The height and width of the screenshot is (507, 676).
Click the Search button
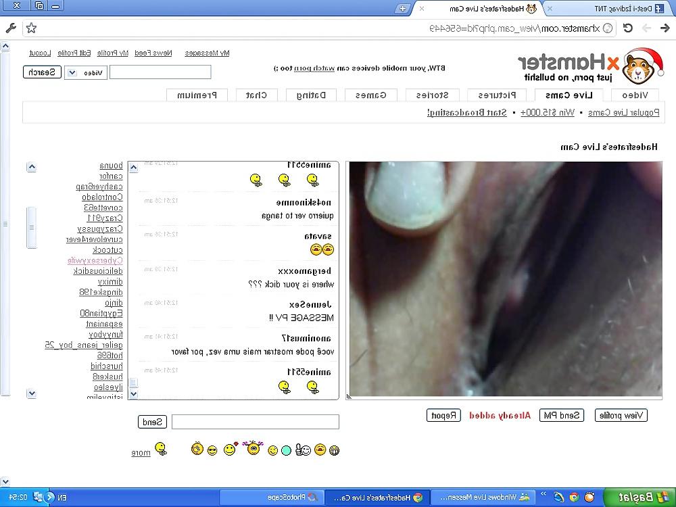(x=42, y=72)
